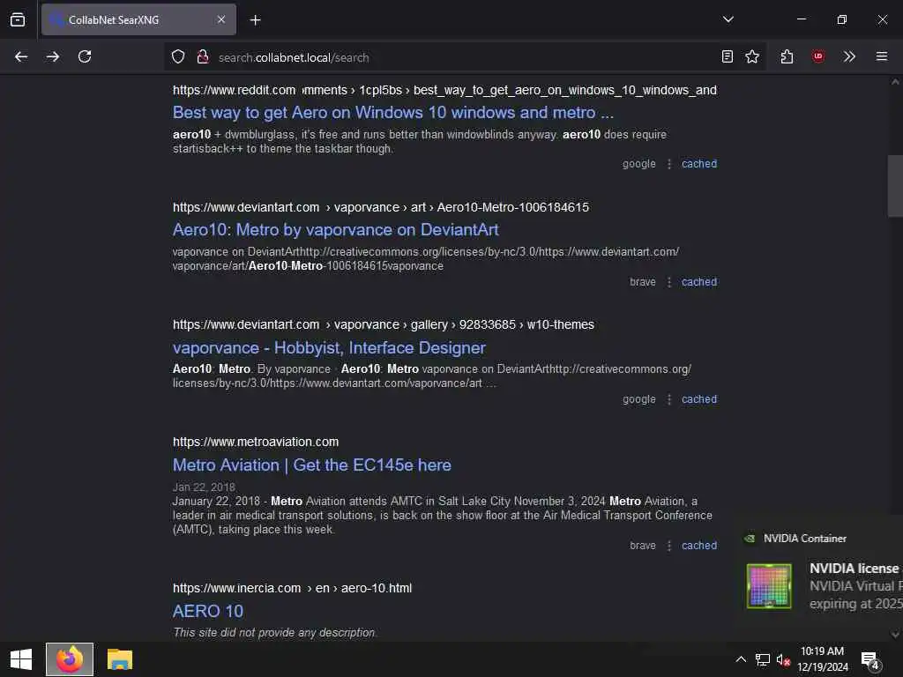Open Firefox View recent browsing icon
This screenshot has width=903, height=677.
click(x=18, y=19)
